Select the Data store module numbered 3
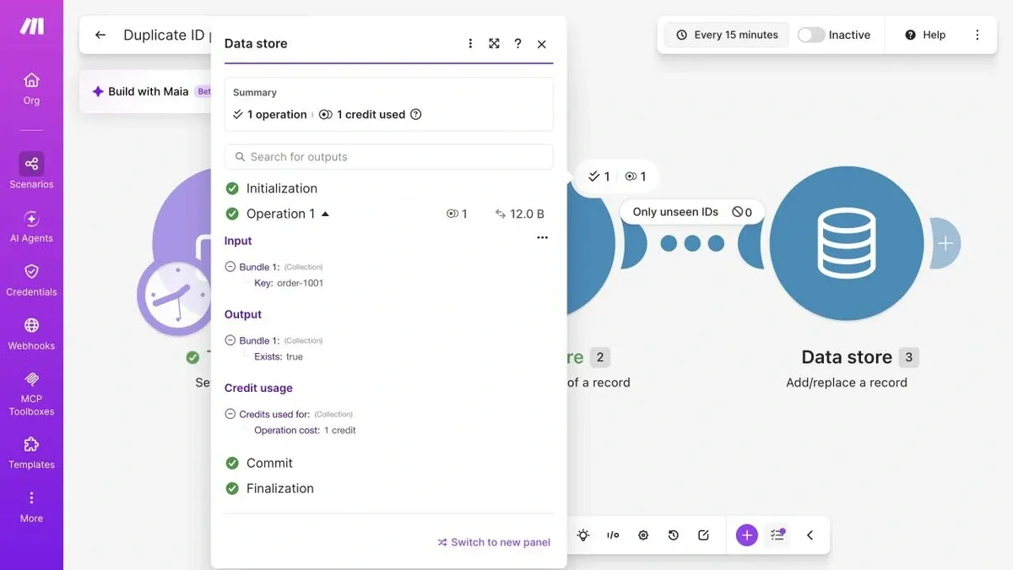The image size is (1013, 570). point(847,244)
